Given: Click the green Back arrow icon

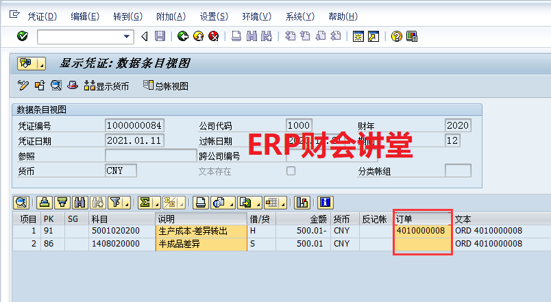Looking at the screenshot, I should pos(182,36).
